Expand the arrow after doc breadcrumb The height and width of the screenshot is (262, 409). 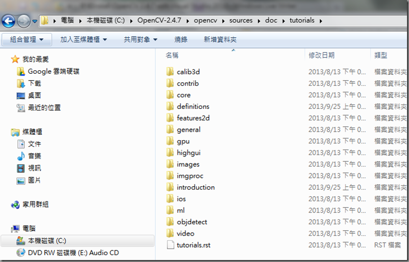click(x=283, y=21)
